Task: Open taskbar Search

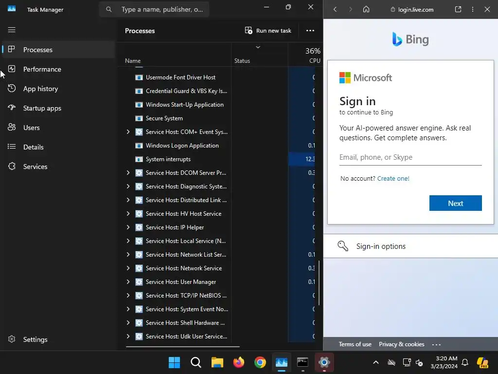Action: coord(196,362)
